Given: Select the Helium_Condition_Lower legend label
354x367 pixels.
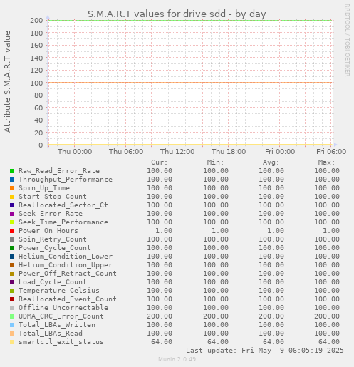Looking at the screenshot, I should point(66,257).
